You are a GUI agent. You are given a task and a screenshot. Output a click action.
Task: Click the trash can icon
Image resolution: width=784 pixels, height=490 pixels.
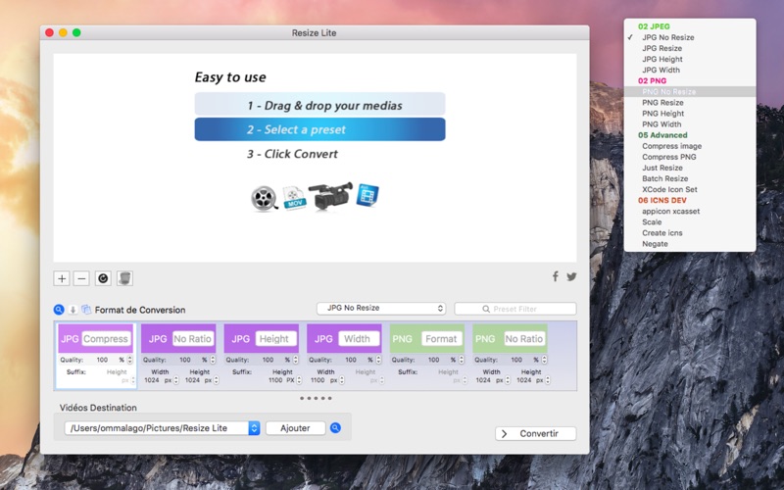pyautogui.click(x=124, y=278)
